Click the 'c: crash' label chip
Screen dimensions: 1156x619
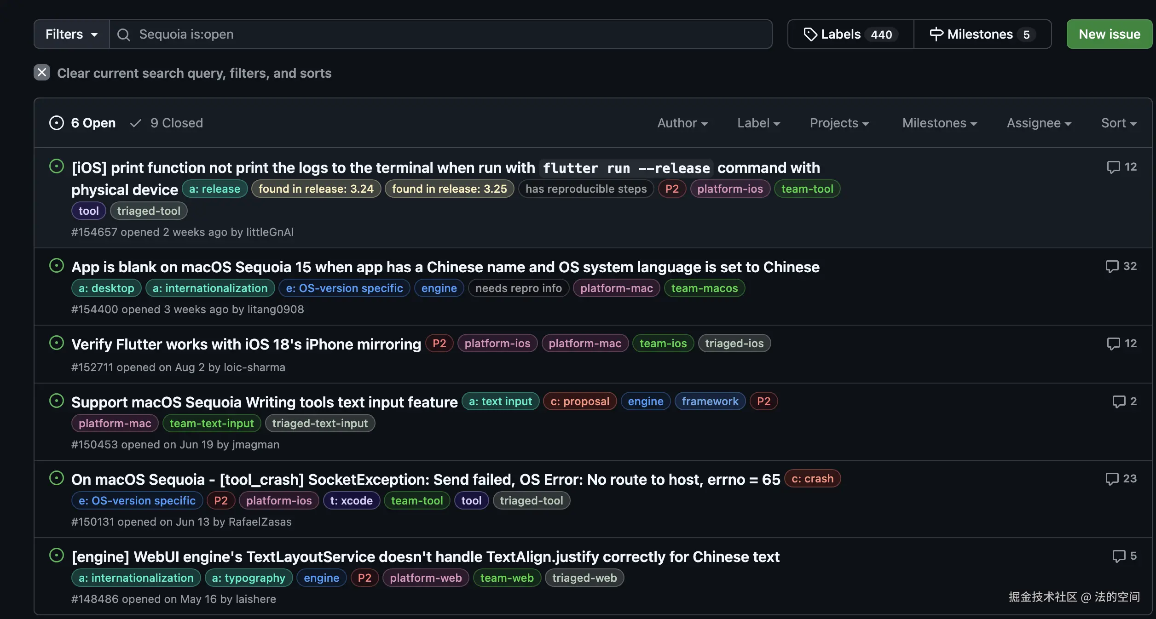click(812, 479)
